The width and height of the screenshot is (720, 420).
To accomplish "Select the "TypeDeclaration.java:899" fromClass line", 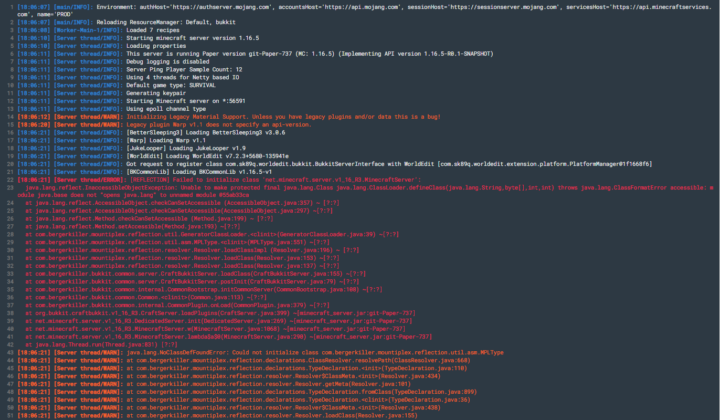I will click(302, 393).
